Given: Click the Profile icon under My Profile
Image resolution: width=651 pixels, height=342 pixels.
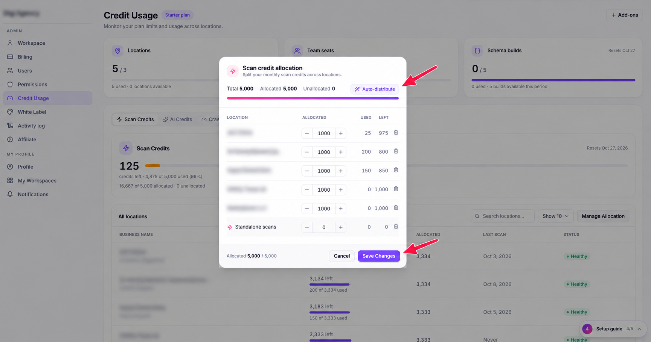Looking at the screenshot, I should (10, 167).
